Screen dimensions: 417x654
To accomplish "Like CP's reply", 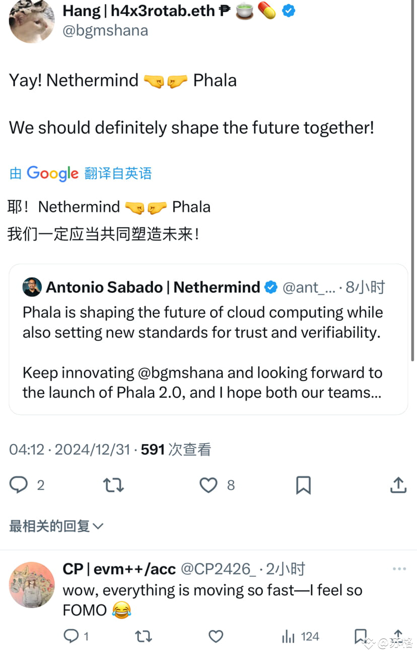I will pyautogui.click(x=216, y=636).
